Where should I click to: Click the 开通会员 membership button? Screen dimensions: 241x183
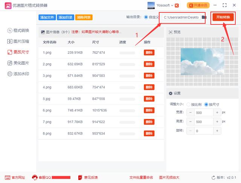198,6
